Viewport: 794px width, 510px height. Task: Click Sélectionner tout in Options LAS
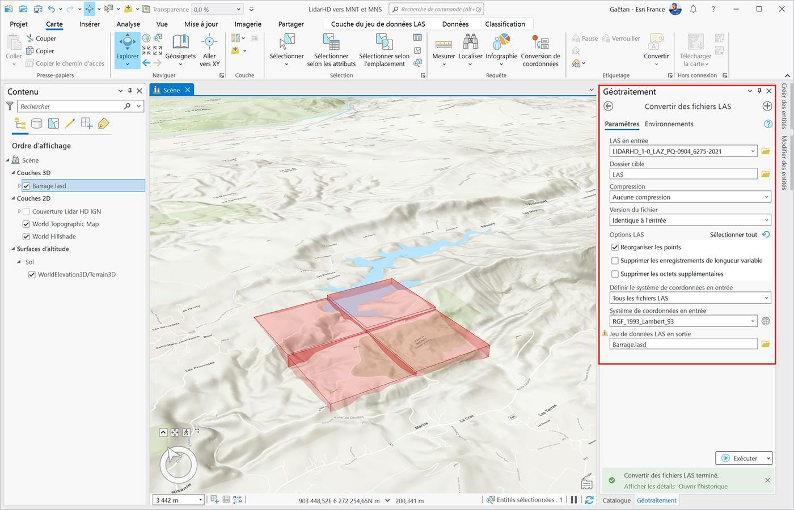click(733, 235)
